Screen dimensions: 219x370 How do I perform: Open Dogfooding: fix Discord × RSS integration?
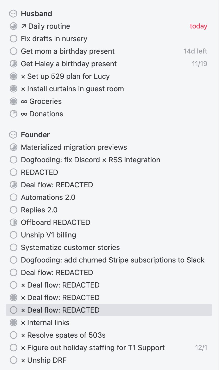(x=91, y=160)
